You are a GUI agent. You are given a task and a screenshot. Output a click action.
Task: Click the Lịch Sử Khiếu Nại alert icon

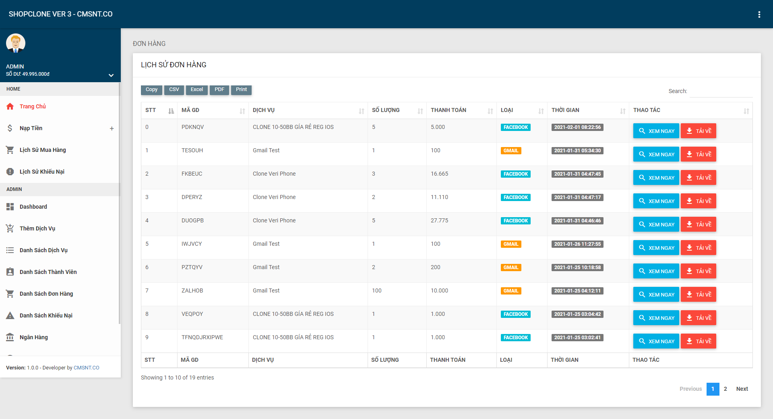point(10,172)
